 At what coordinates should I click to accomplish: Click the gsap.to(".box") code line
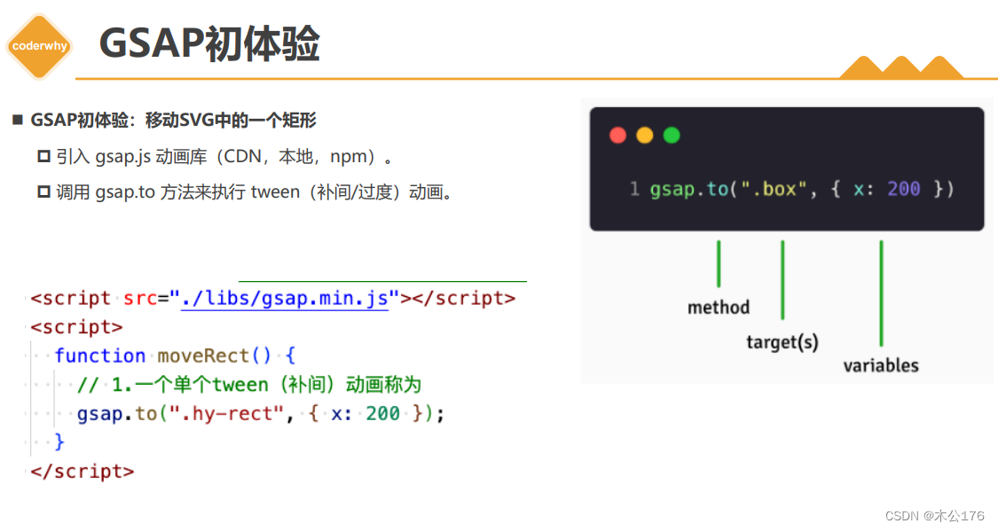coord(801,189)
